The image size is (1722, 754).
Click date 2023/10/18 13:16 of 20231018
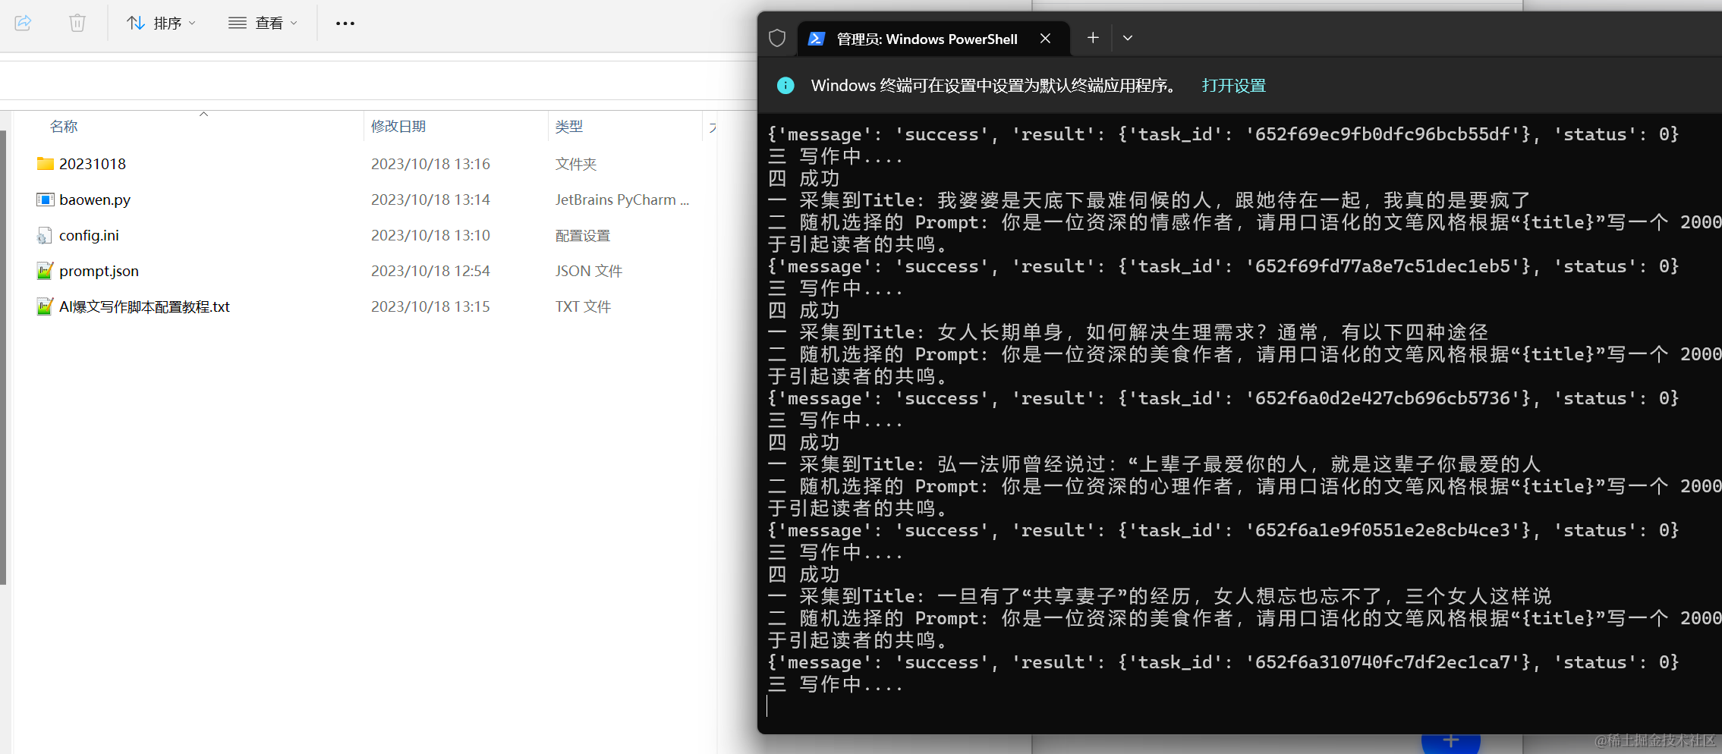tap(430, 164)
